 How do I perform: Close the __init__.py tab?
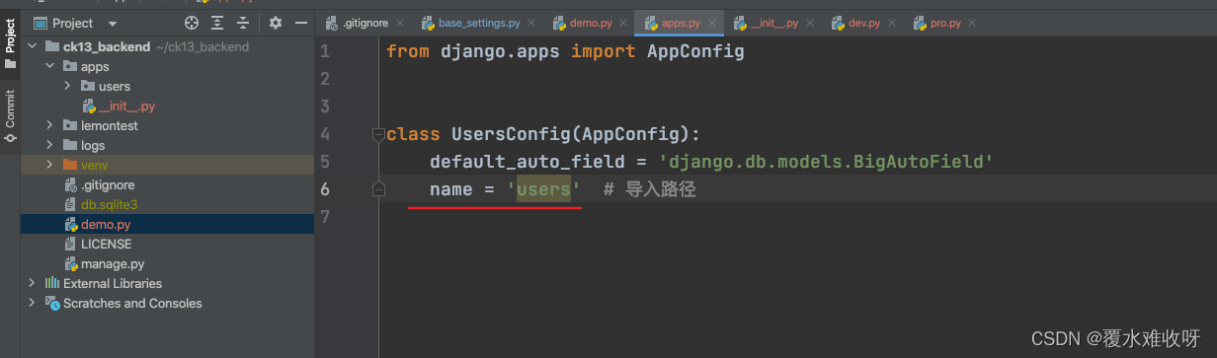click(x=809, y=23)
